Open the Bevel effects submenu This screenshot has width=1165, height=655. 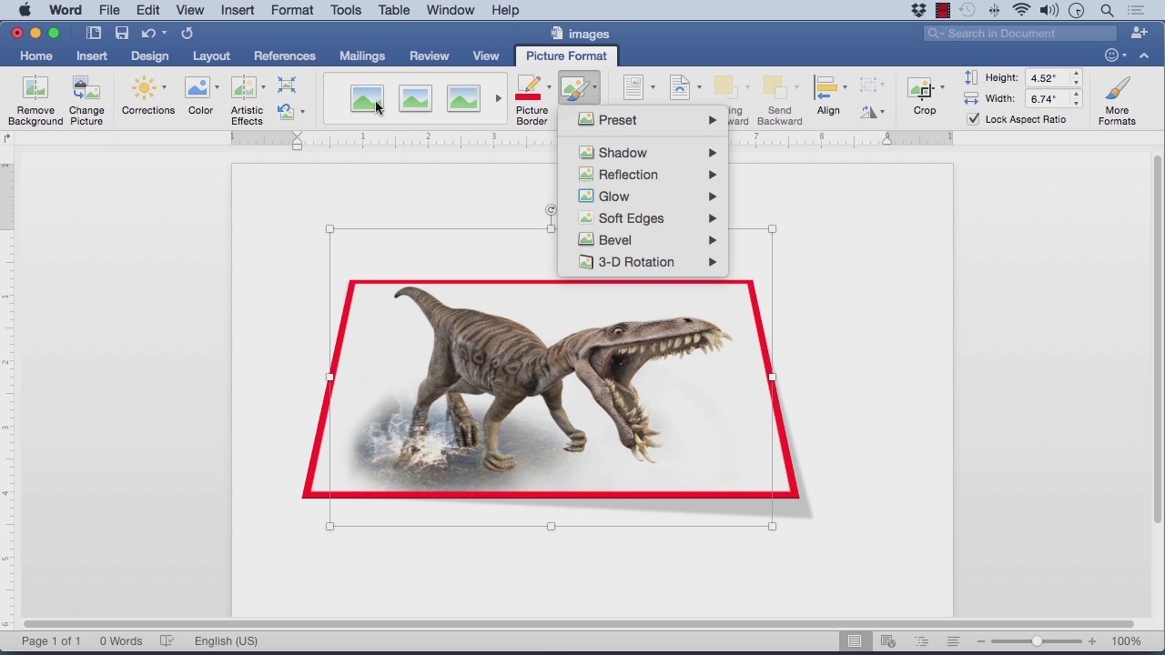pyautogui.click(x=643, y=240)
